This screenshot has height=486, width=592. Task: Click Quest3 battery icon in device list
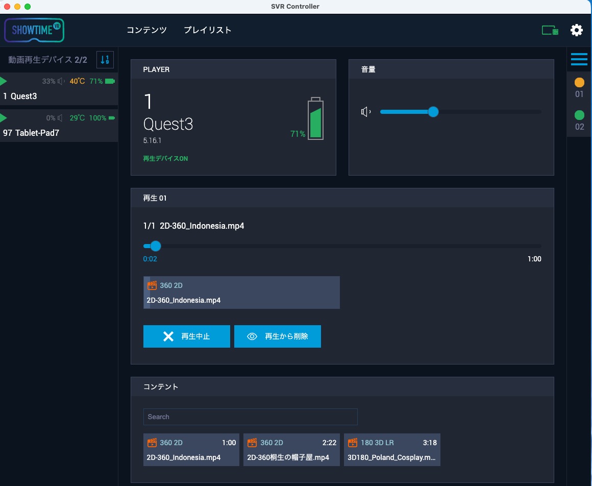(110, 81)
